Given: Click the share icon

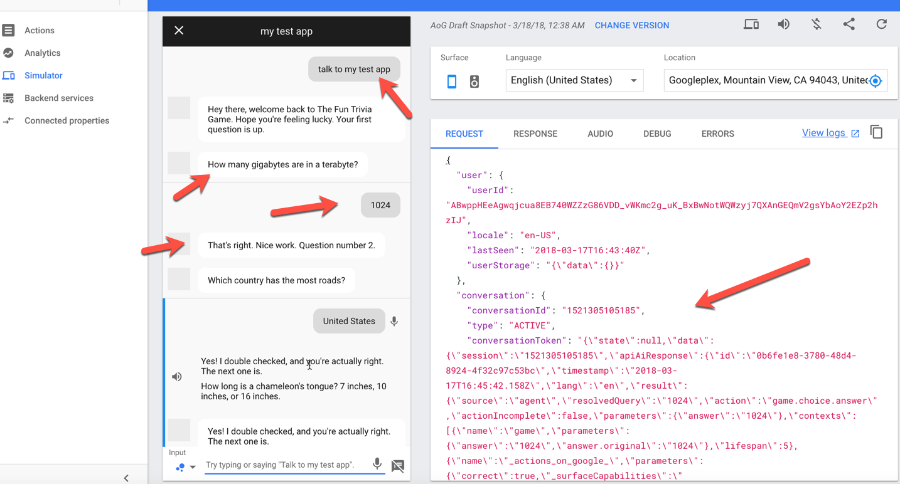Looking at the screenshot, I should (849, 24).
